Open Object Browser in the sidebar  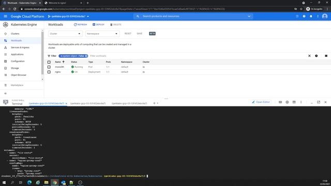[19, 75]
